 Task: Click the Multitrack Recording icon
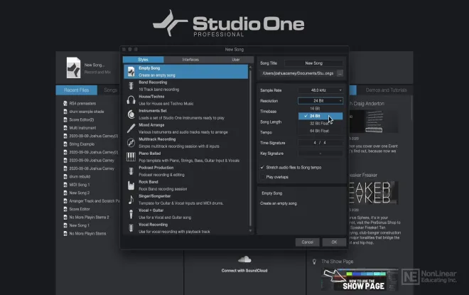coord(131,143)
